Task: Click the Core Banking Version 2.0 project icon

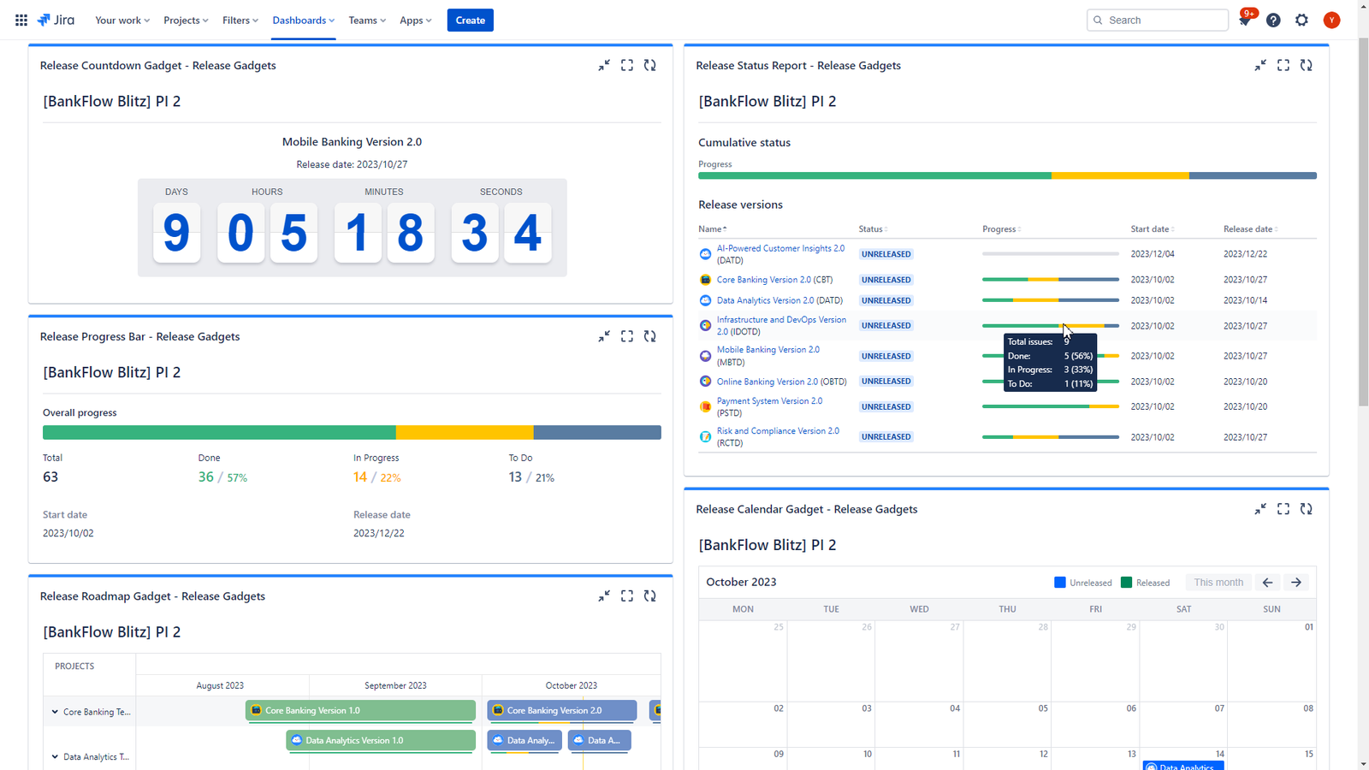Action: pyautogui.click(x=705, y=280)
